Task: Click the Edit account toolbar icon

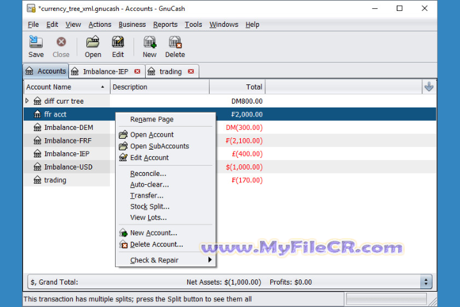Action: (118, 42)
